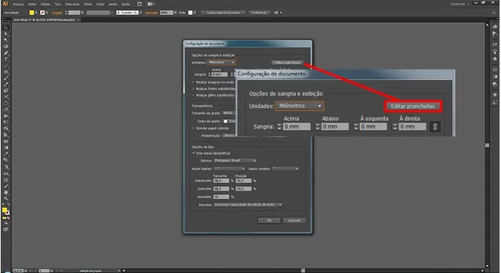
Task: Open the Essenciais workspace switcher
Action: pos(459,4)
